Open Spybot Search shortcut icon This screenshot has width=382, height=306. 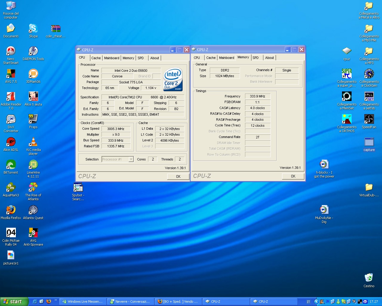click(78, 187)
